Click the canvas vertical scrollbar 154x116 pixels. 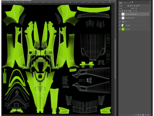tap(115, 59)
